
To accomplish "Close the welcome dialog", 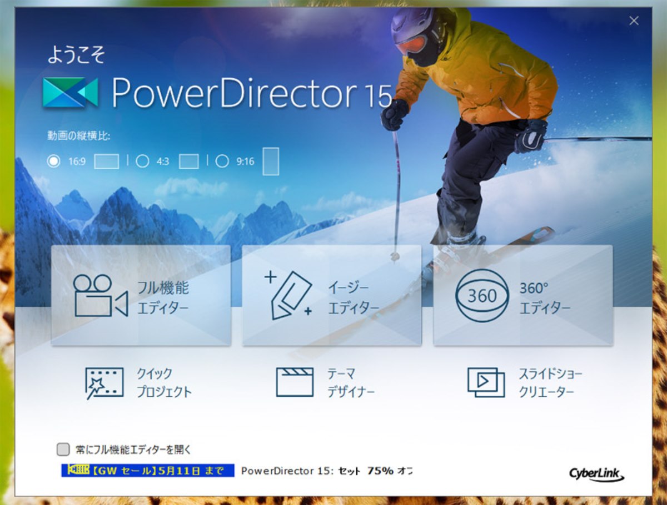I will (634, 21).
